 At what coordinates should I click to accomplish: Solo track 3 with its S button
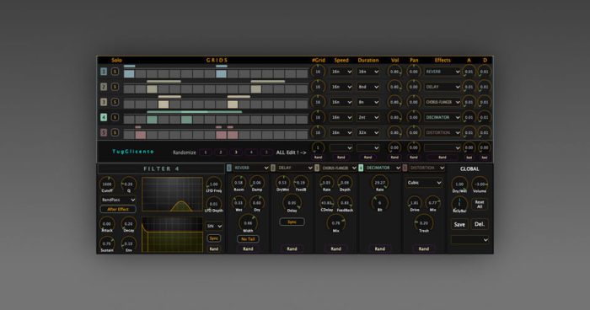click(115, 102)
